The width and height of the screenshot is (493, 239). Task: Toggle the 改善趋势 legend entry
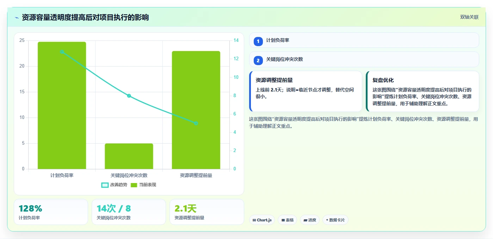114,185
